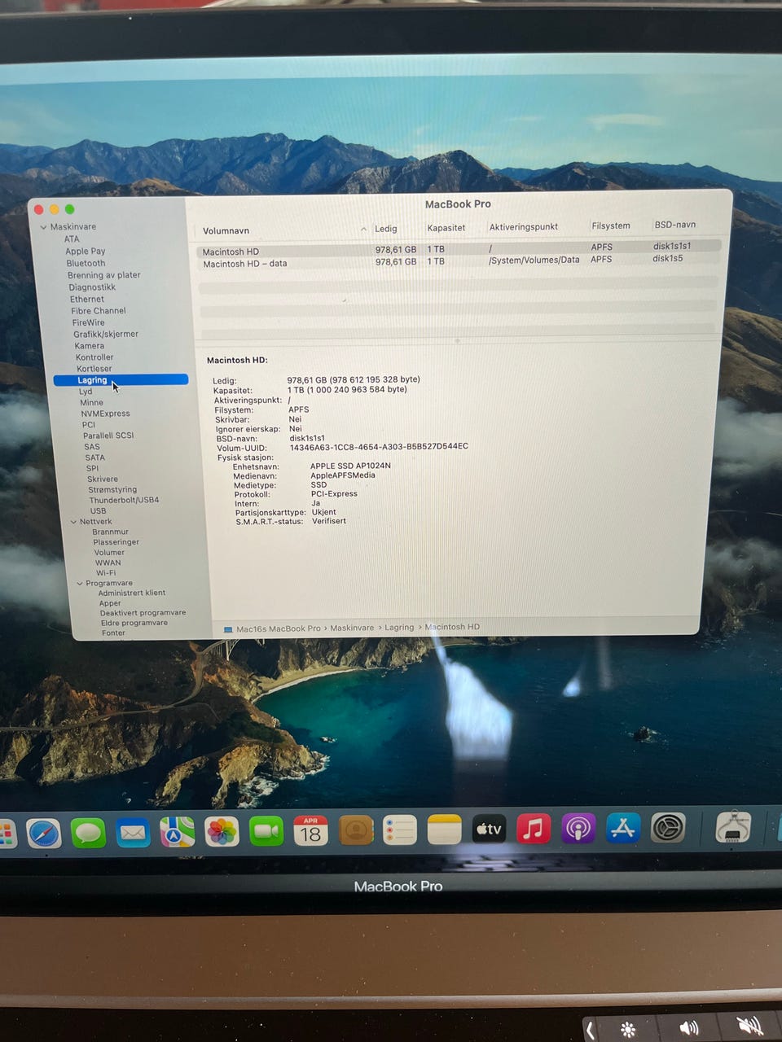The height and width of the screenshot is (1042, 782).
Task: Show Diagnostikk information
Action: tap(92, 287)
